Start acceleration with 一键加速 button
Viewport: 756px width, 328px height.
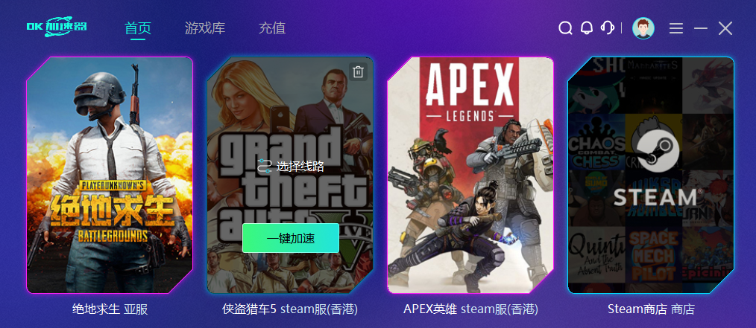click(x=291, y=238)
